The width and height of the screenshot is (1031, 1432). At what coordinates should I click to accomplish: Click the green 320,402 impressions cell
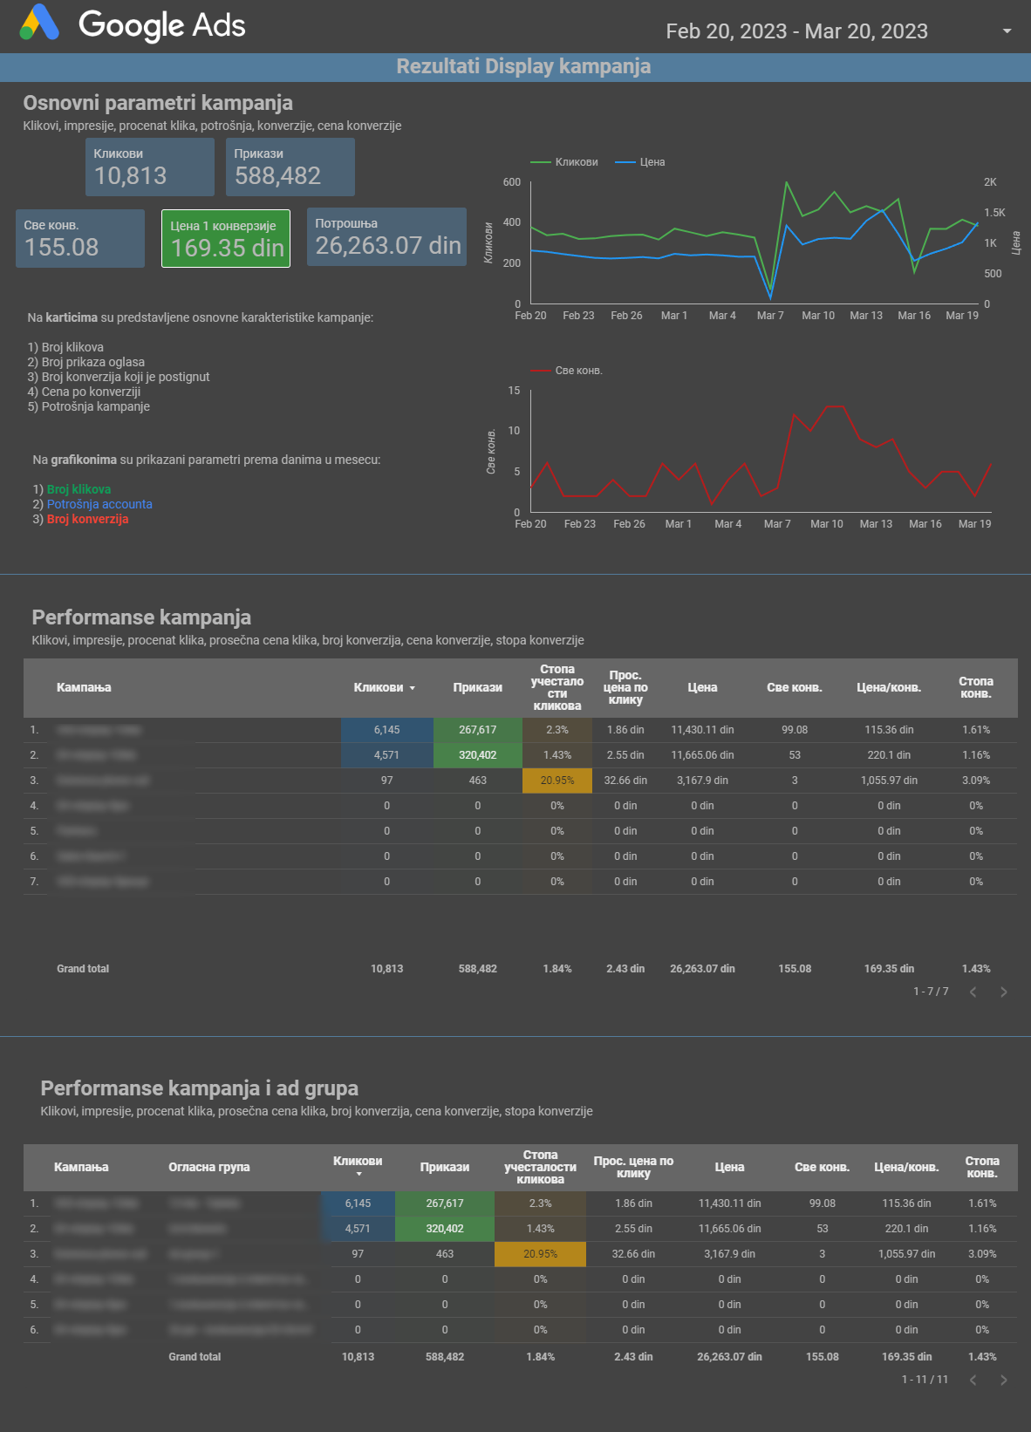pyautogui.click(x=477, y=755)
